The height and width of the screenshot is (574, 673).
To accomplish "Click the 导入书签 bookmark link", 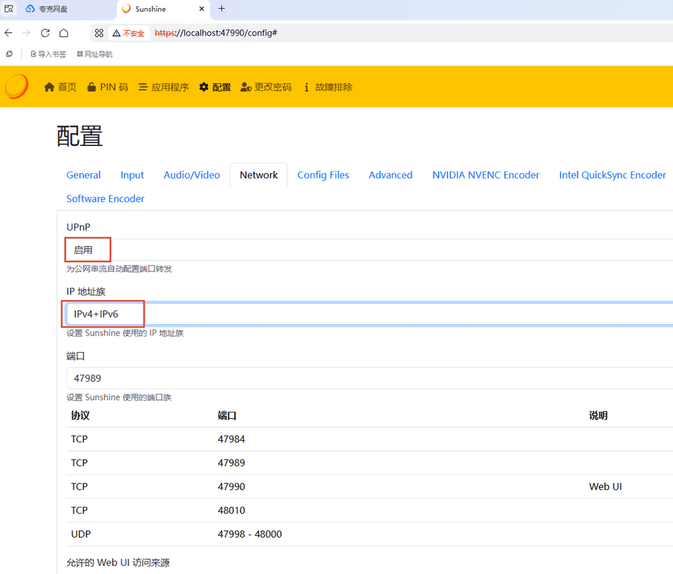I will 48,54.
